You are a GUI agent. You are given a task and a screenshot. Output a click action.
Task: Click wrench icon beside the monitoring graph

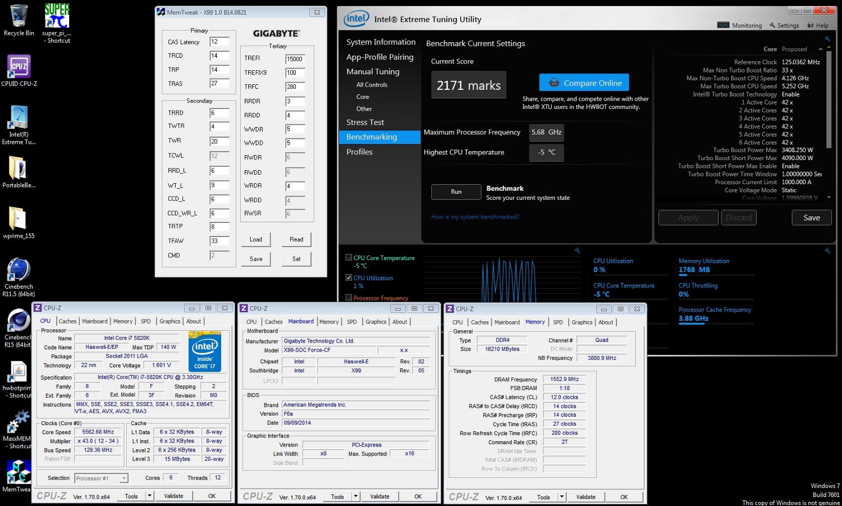576,250
